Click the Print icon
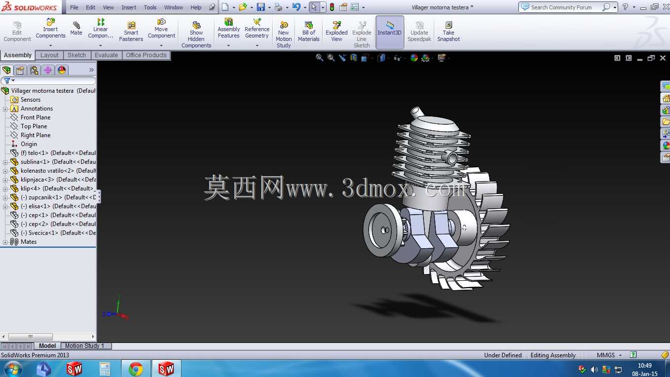The image size is (670, 377). [x=278, y=7]
